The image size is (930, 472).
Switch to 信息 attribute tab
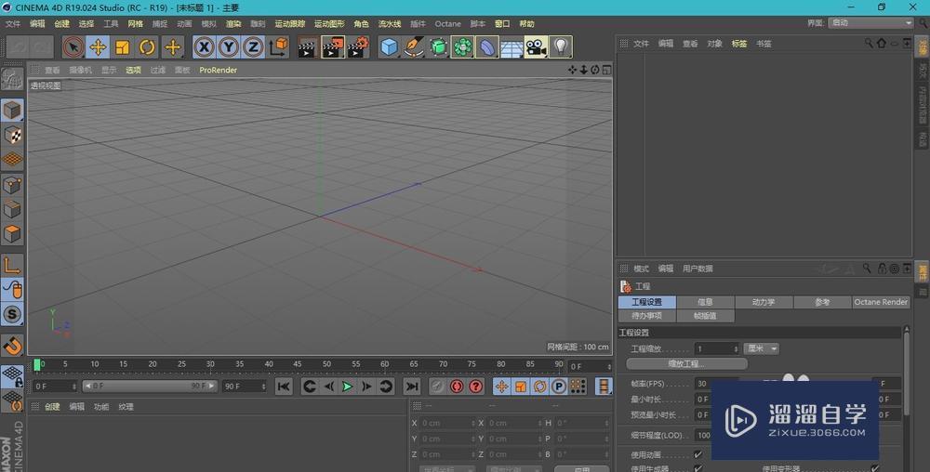pyautogui.click(x=705, y=302)
